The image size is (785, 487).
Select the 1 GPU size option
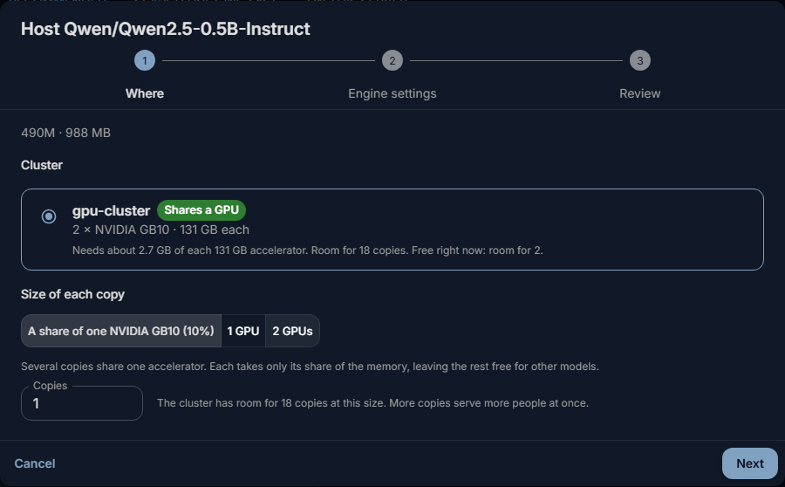[243, 331]
